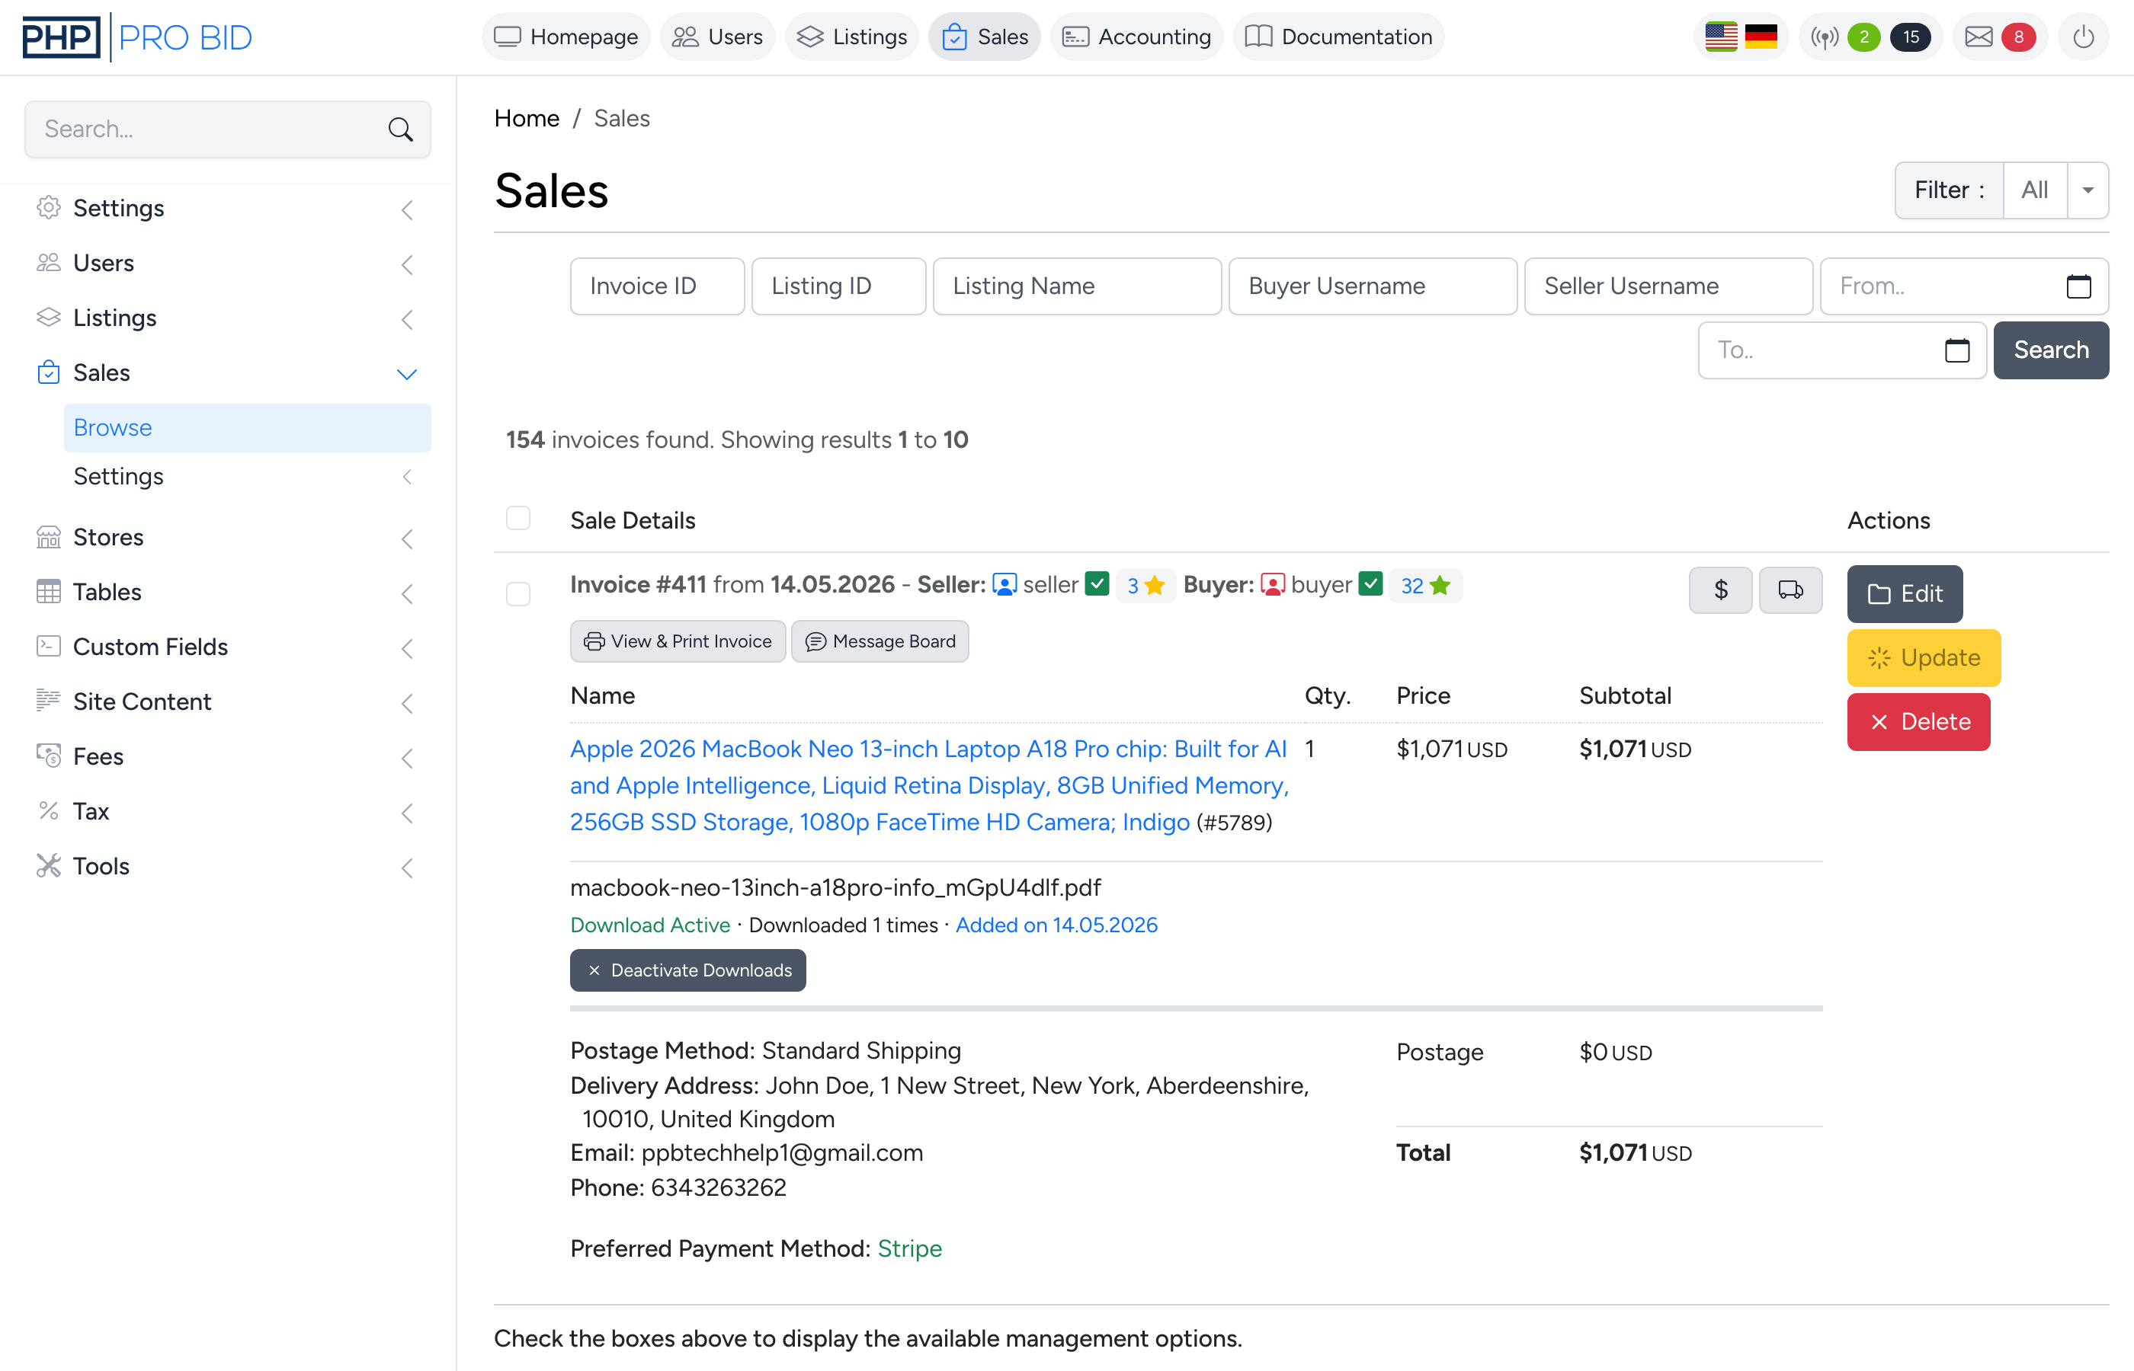Click the truck shipping icon for Invoice #411
Viewport: 2134px width, 1371px height.
[x=1790, y=590]
